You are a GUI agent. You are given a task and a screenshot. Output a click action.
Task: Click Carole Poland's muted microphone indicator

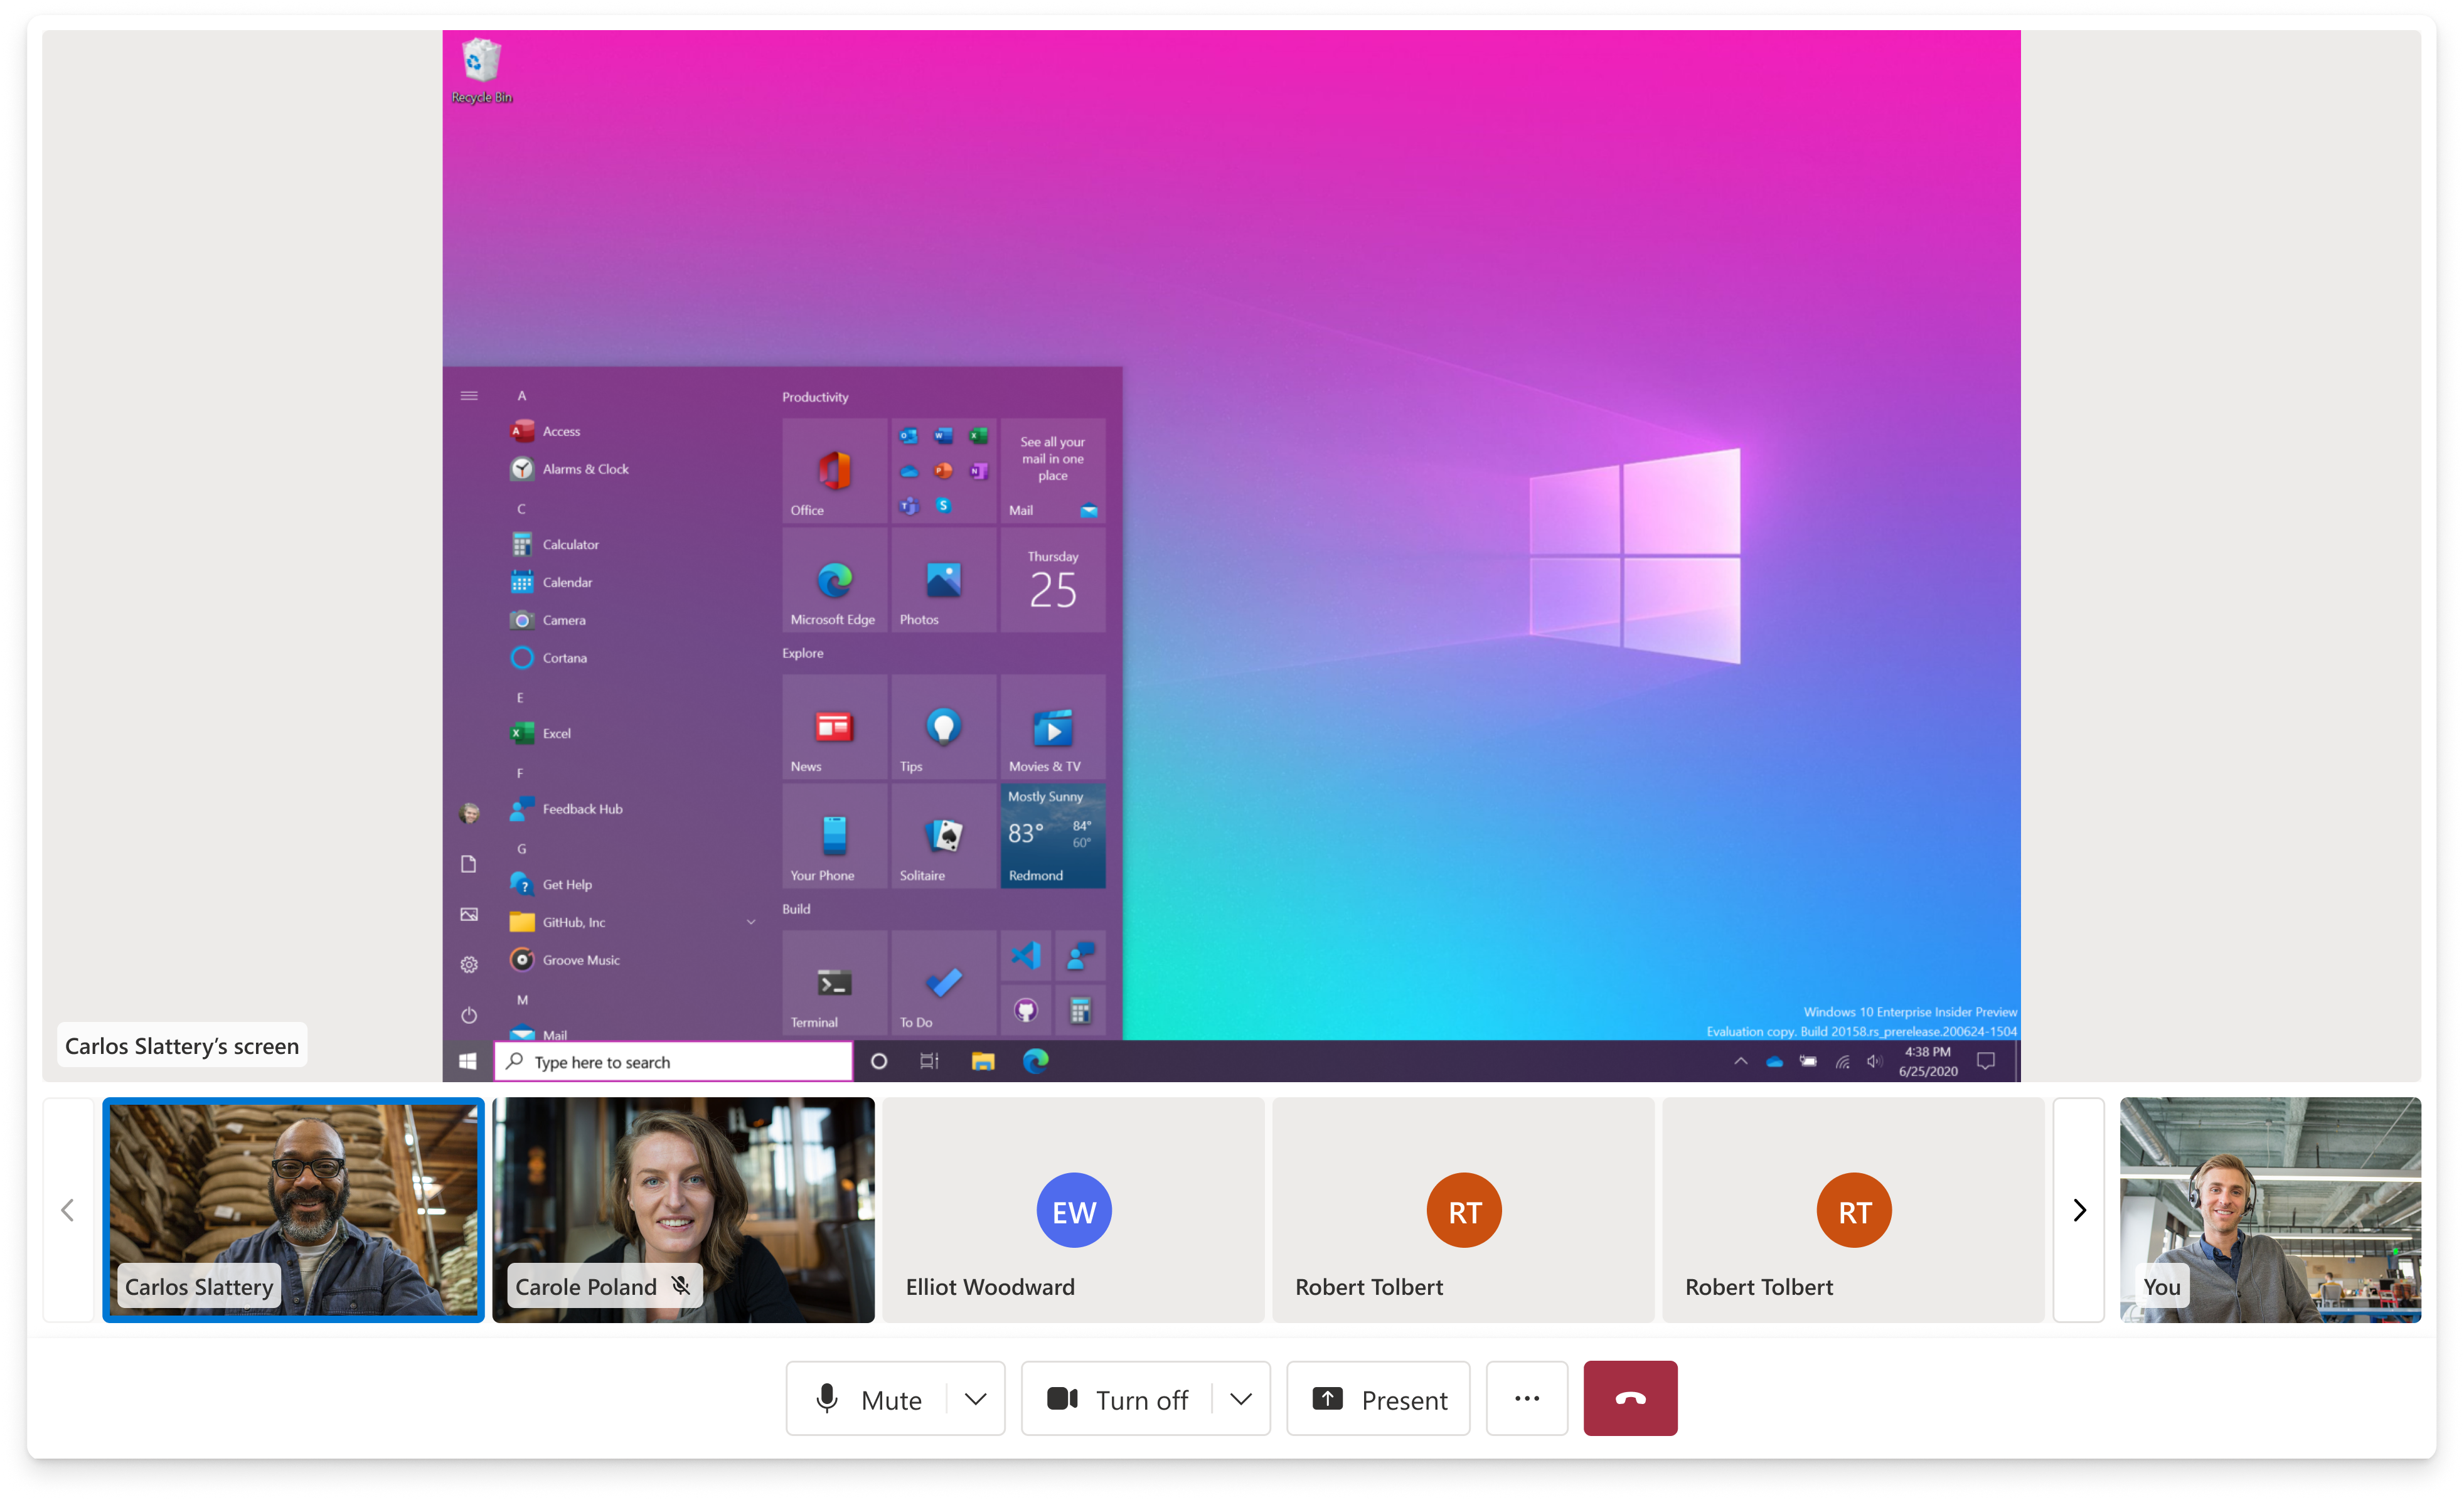pos(681,1285)
